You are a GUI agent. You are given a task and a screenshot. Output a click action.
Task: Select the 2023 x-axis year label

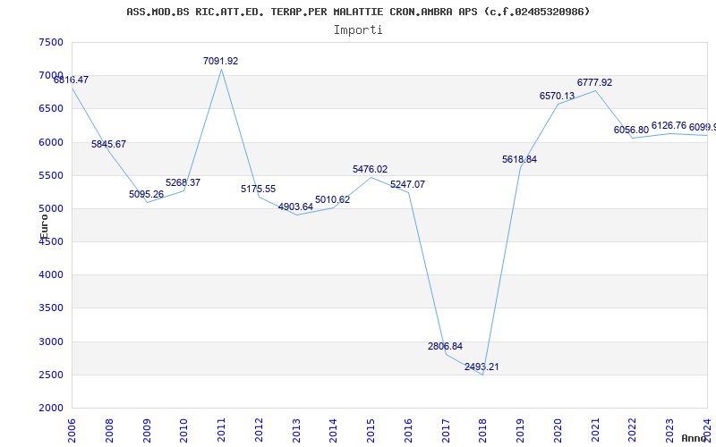[x=669, y=430]
